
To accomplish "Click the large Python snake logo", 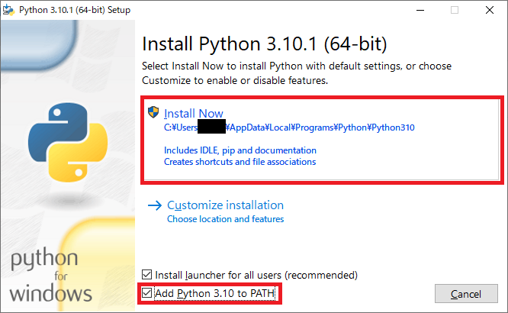I will pos(68,142).
